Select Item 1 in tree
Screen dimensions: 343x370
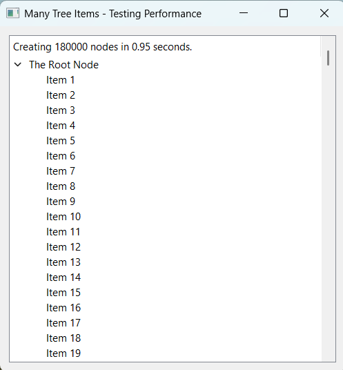pyautogui.click(x=61, y=80)
